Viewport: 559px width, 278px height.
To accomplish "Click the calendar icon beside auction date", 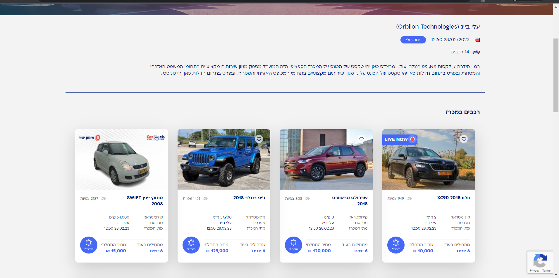I will tap(477, 40).
